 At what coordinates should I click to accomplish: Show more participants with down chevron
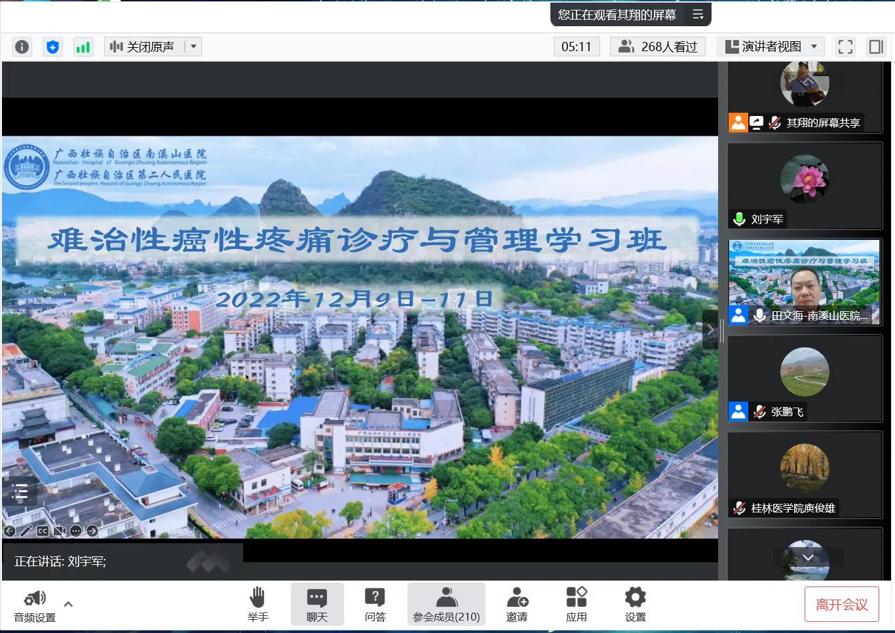tap(808, 558)
